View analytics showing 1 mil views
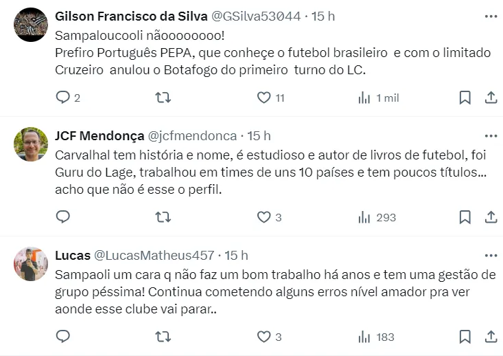 pos(364,98)
